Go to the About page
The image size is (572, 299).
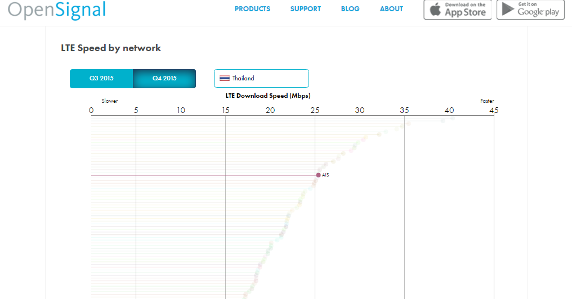[x=391, y=9]
